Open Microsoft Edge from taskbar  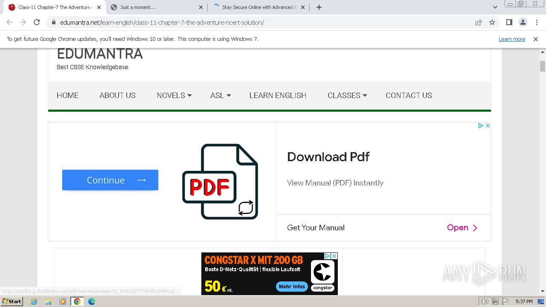(92, 301)
